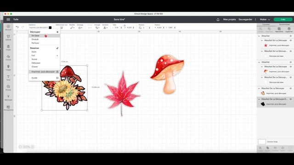
Task: Click the Souder icon at panel bottom
Action: (x=267, y=148)
